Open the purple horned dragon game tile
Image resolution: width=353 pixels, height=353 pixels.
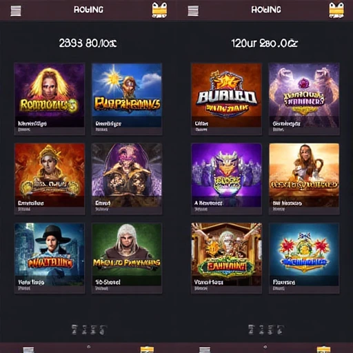[x=226, y=179]
